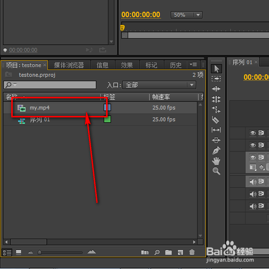Toggle sync lock on the highlighted audio track
The width and height of the screenshot is (269, 269).
tap(261, 181)
